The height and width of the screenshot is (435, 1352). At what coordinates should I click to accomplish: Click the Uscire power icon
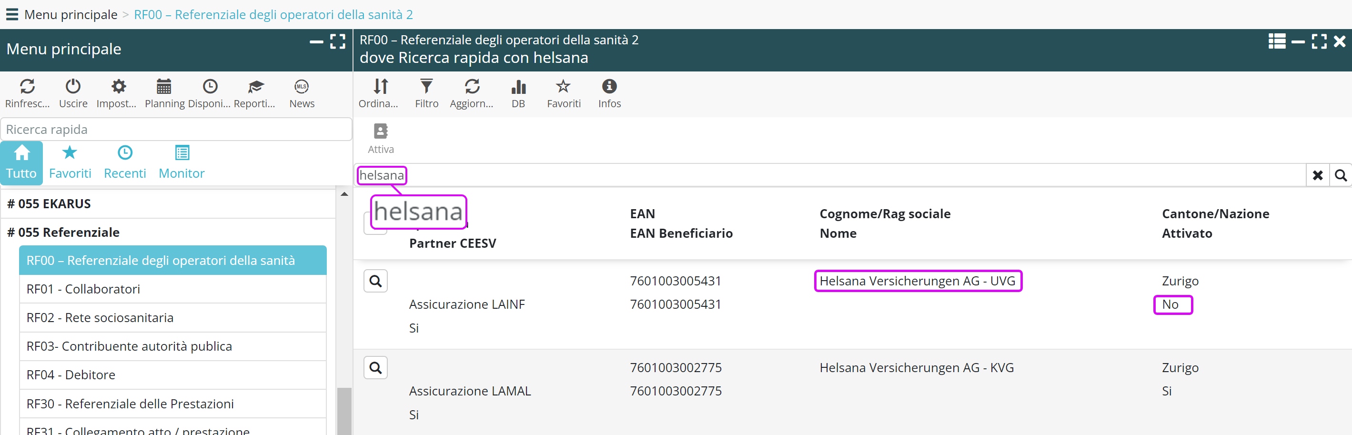(x=73, y=87)
